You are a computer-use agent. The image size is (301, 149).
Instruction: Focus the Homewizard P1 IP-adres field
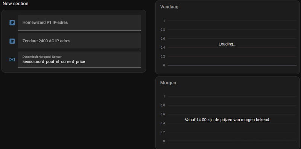pyautogui.click(x=79, y=23)
